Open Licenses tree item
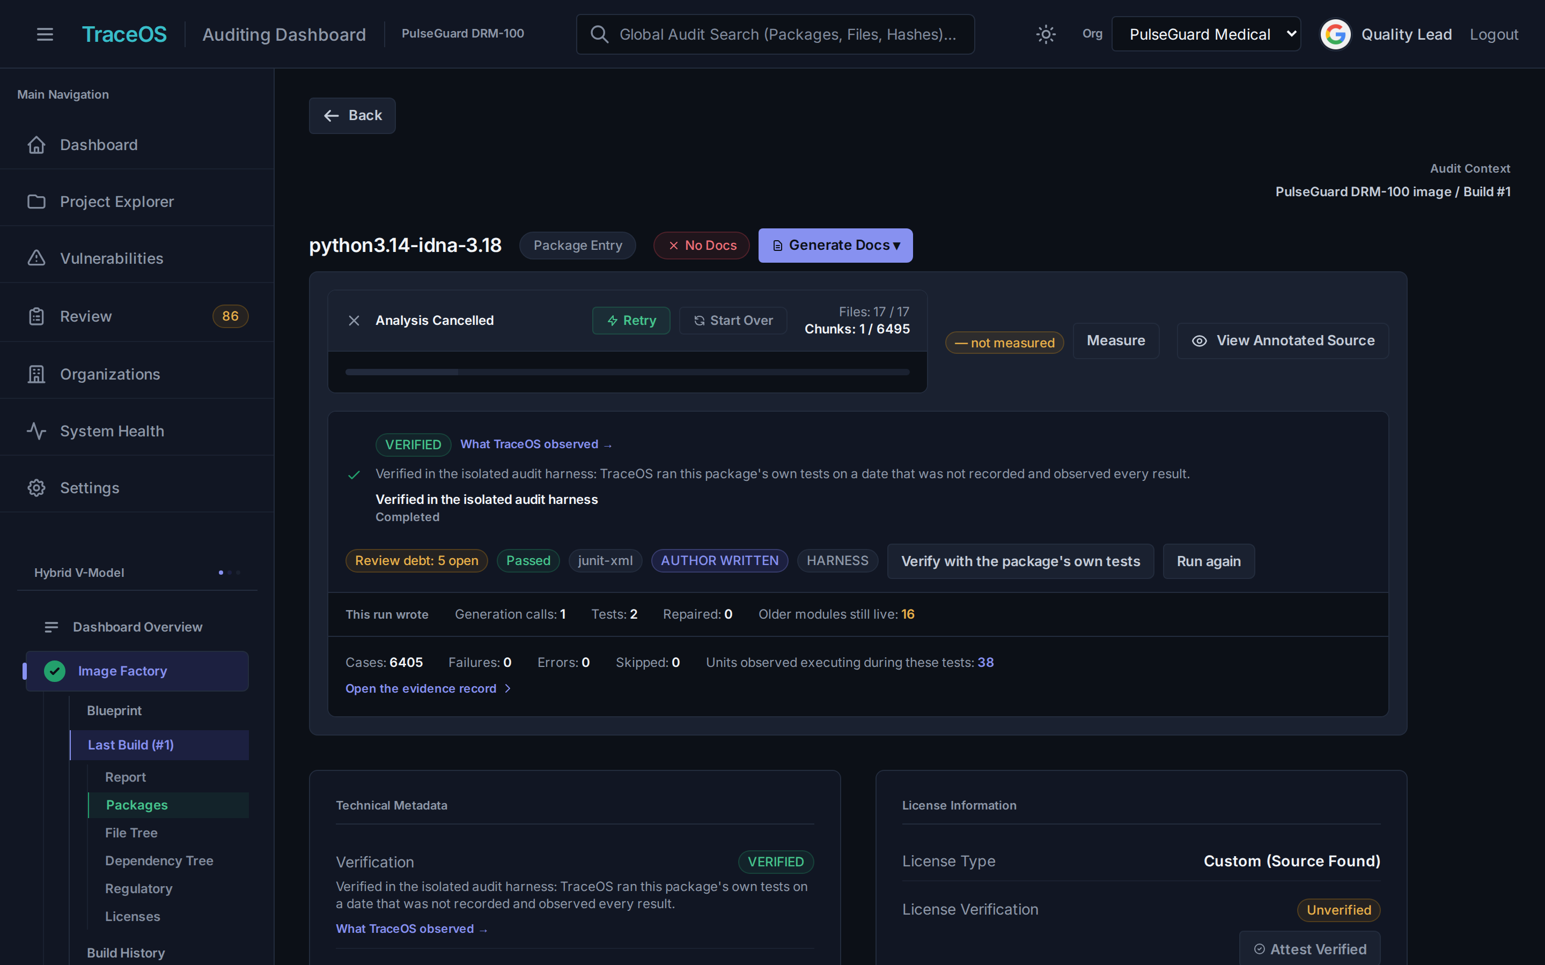Image resolution: width=1545 pixels, height=965 pixels. tap(133, 917)
